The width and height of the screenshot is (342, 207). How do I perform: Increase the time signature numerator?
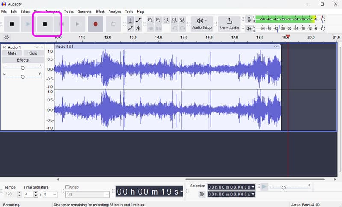pyautogui.click(x=36, y=193)
